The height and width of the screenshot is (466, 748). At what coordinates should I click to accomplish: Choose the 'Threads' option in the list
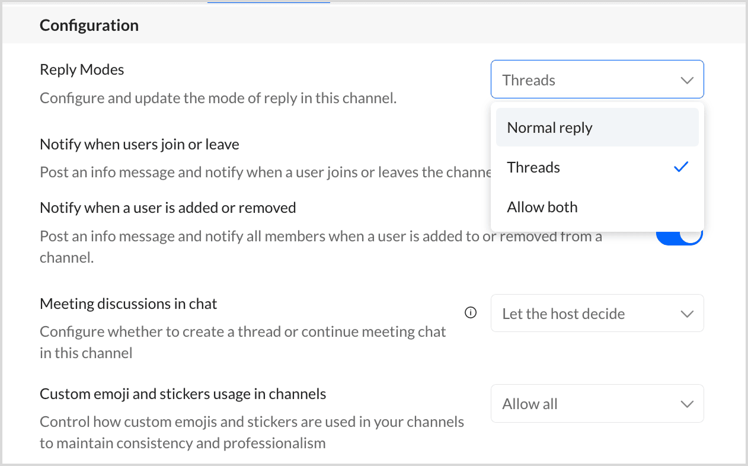click(533, 167)
